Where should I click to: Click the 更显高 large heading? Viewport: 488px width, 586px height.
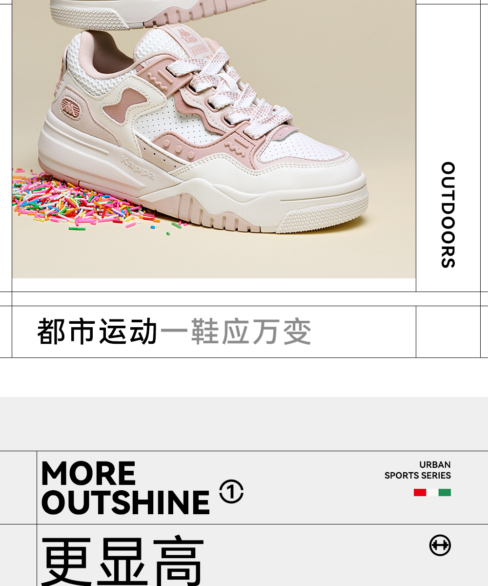click(x=123, y=562)
